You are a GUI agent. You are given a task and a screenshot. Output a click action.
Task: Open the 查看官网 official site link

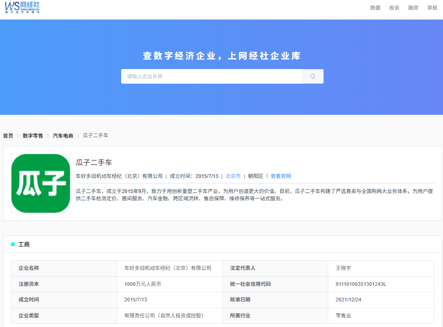[281, 176]
